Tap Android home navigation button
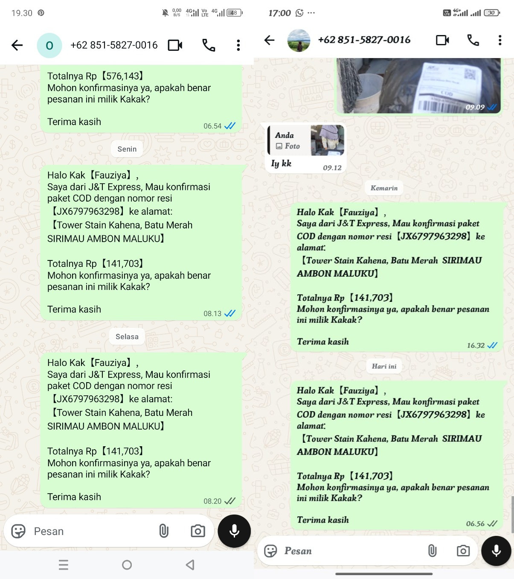Image resolution: width=514 pixels, height=579 pixels. click(x=127, y=565)
